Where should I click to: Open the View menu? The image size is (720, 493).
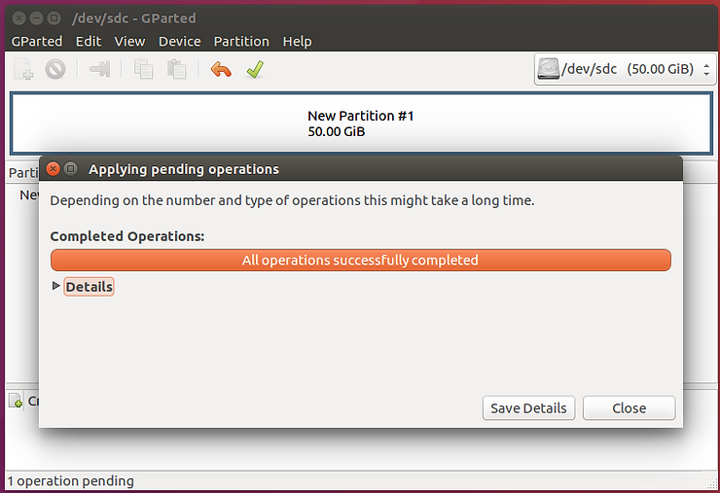pyautogui.click(x=129, y=41)
